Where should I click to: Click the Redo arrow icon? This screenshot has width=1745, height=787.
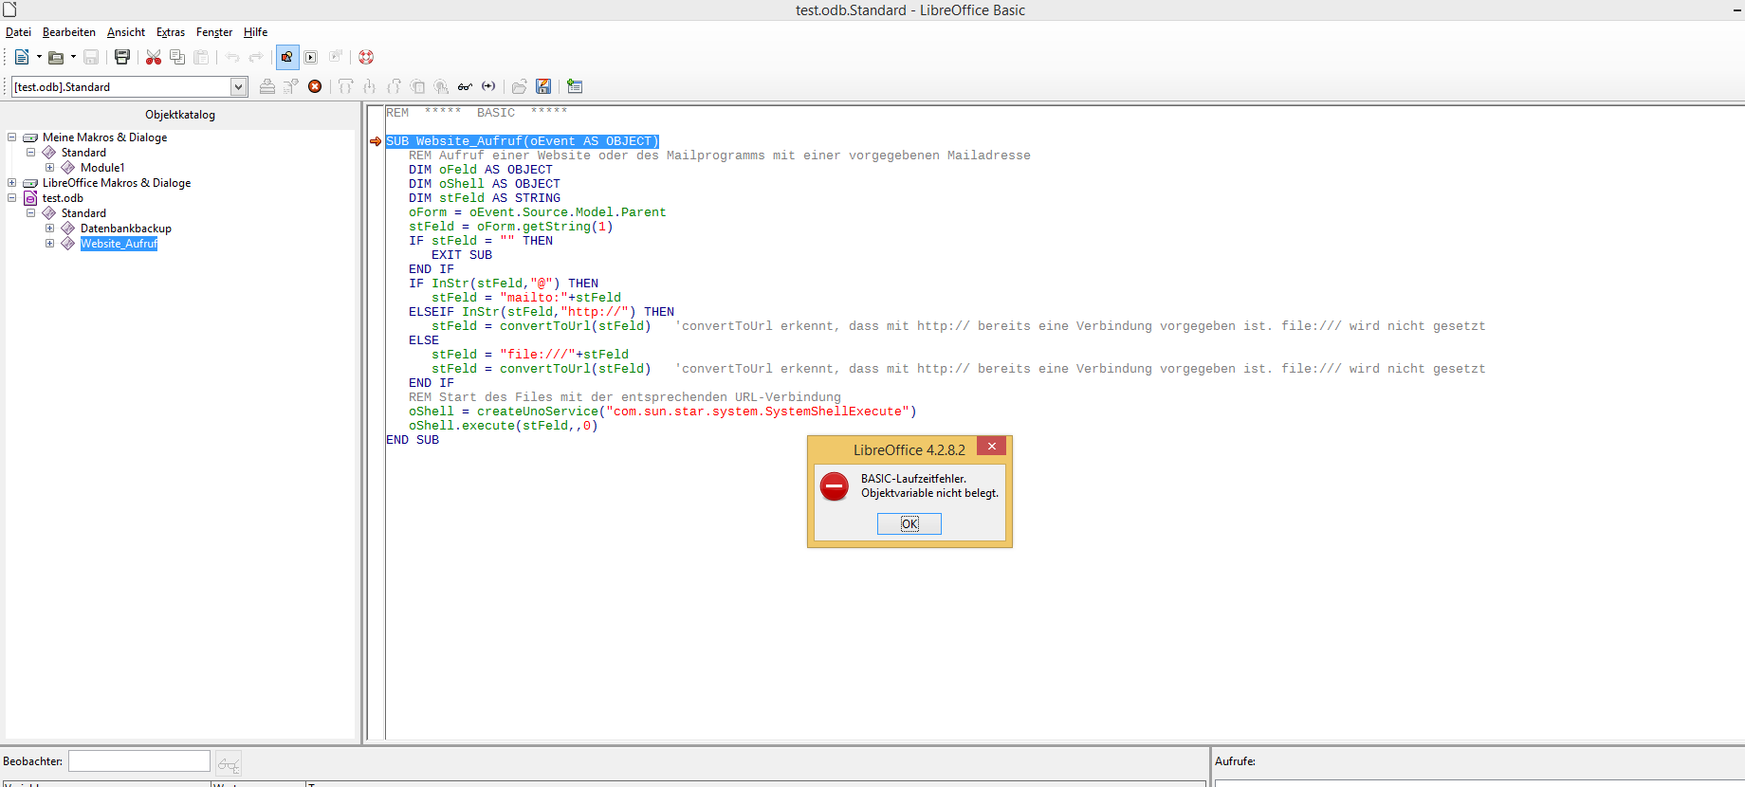(256, 57)
